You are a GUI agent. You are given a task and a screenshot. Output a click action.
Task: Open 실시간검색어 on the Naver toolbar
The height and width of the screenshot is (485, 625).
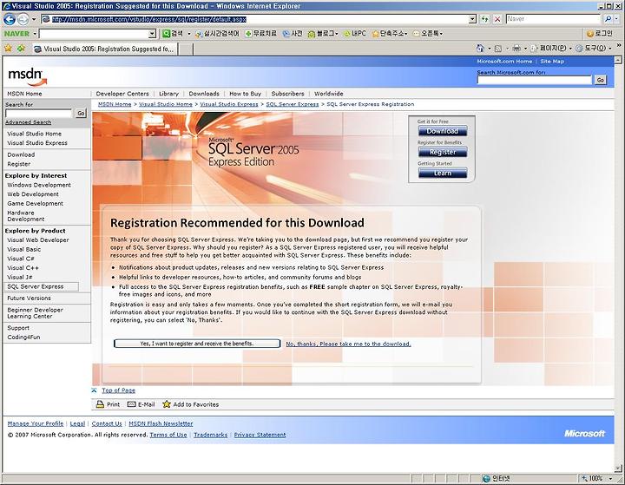217,34
